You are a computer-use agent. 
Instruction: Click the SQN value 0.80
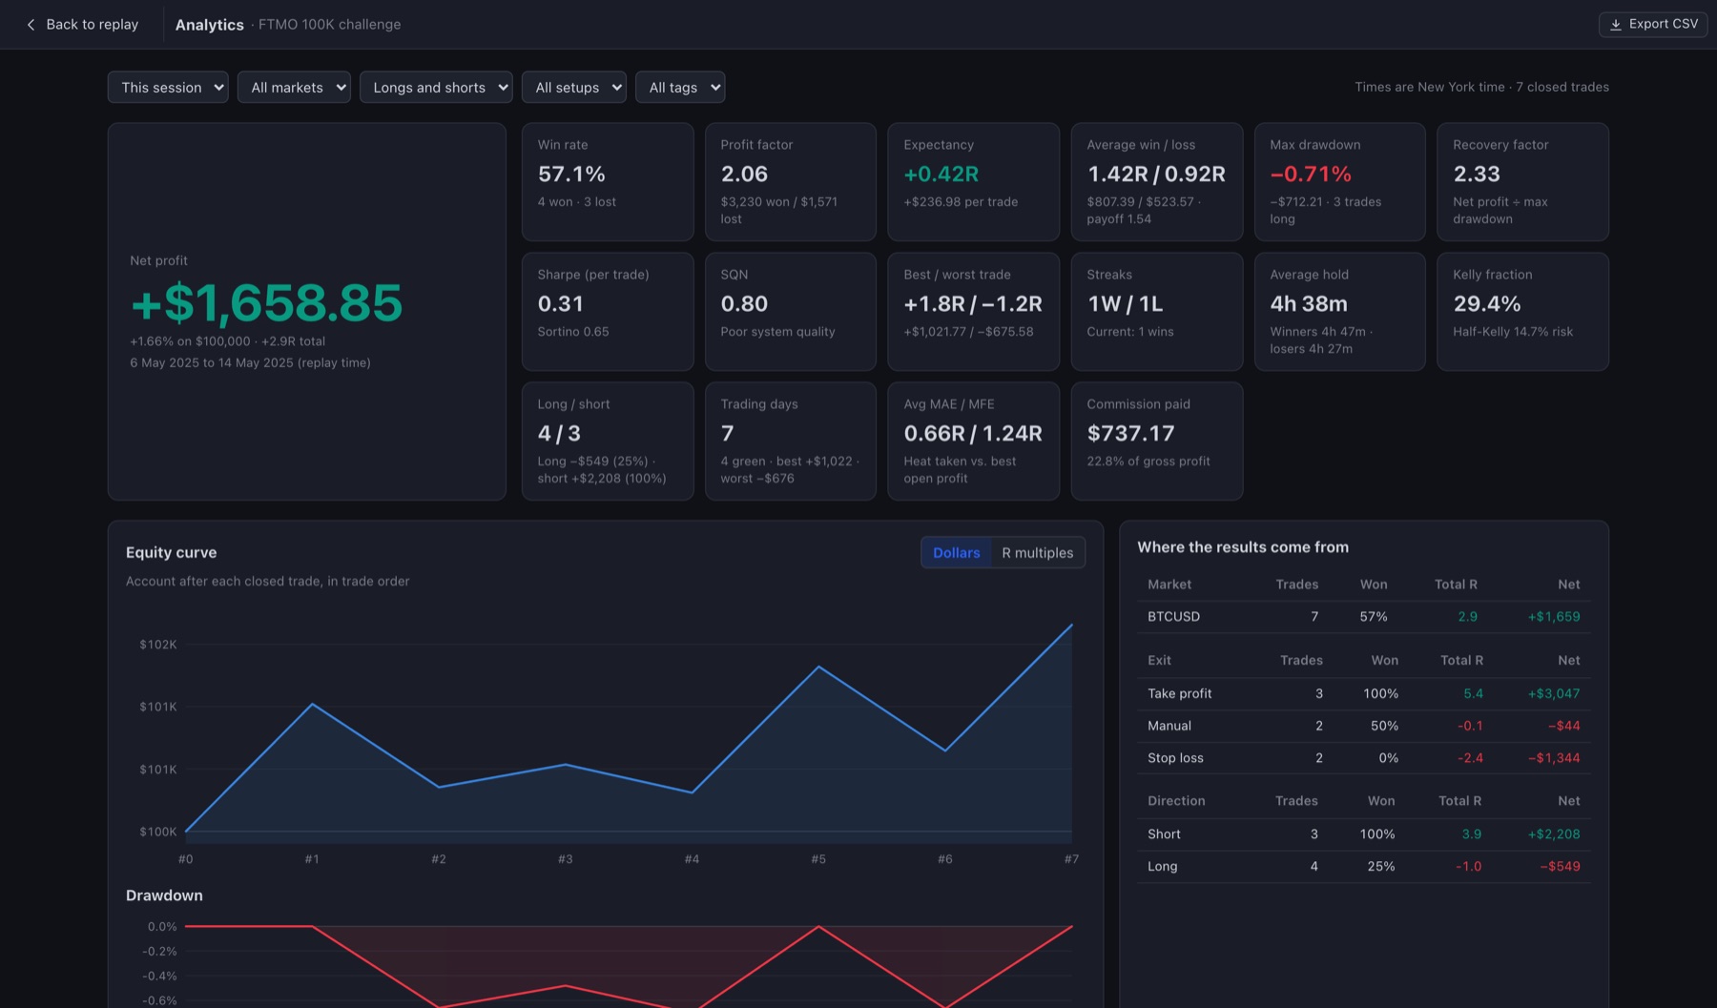[744, 304]
